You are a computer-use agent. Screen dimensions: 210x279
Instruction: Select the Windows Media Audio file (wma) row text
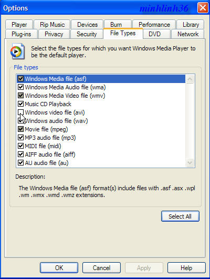65,87
